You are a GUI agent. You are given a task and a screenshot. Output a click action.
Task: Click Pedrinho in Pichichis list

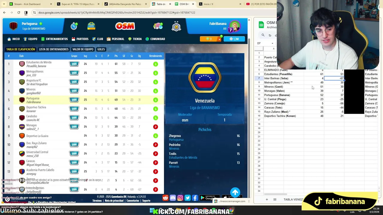(x=174, y=145)
